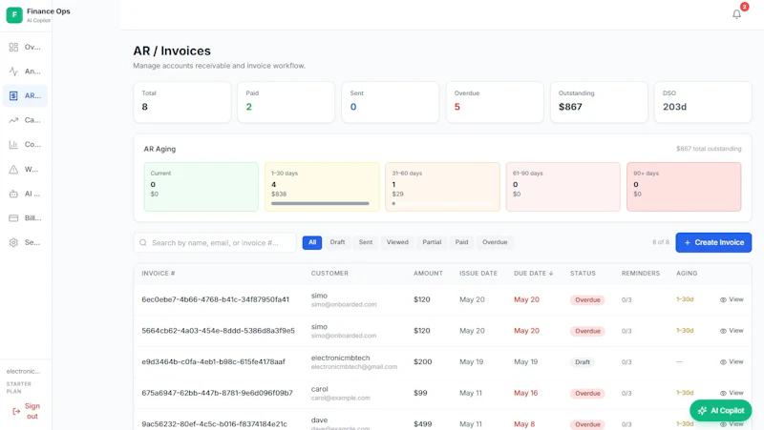Click the Overdue stat card
Screen dimensions: 764x430
click(x=495, y=102)
